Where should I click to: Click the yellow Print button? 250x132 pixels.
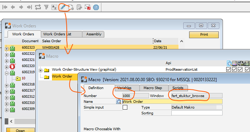coord(204,35)
